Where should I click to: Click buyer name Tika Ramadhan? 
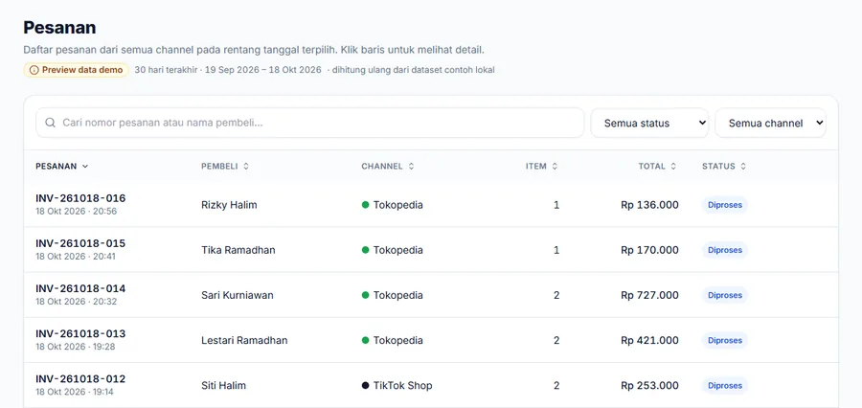click(238, 250)
